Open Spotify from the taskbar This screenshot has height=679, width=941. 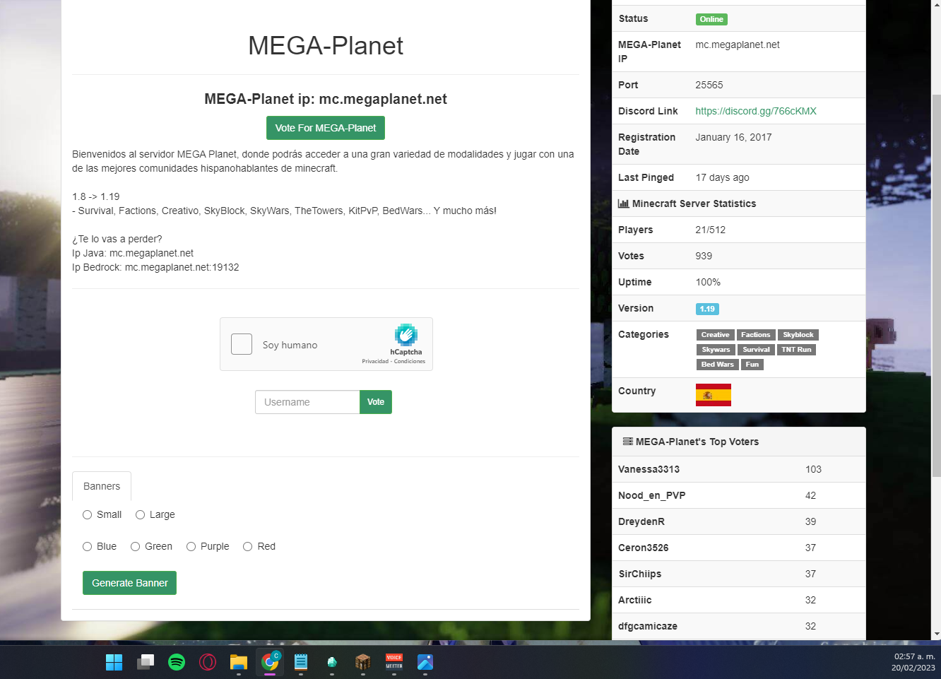point(177,662)
